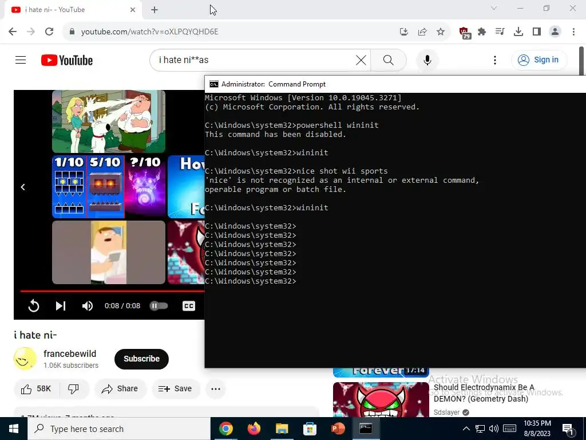The image size is (586, 440).
Task: Clear the YouTube search text
Action: click(361, 60)
